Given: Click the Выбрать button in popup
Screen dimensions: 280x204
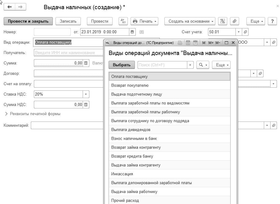Looking at the screenshot, I should [x=122, y=65].
